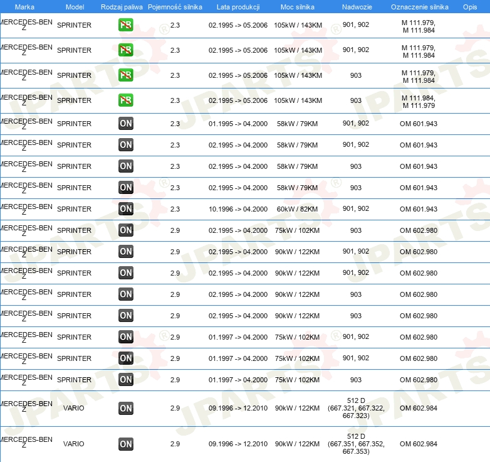490x462 pixels.
Task: Click the Rodzaj paliwa column header
Action: pyautogui.click(x=122, y=7)
